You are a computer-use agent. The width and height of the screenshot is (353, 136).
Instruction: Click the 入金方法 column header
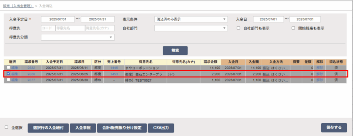(276, 62)
